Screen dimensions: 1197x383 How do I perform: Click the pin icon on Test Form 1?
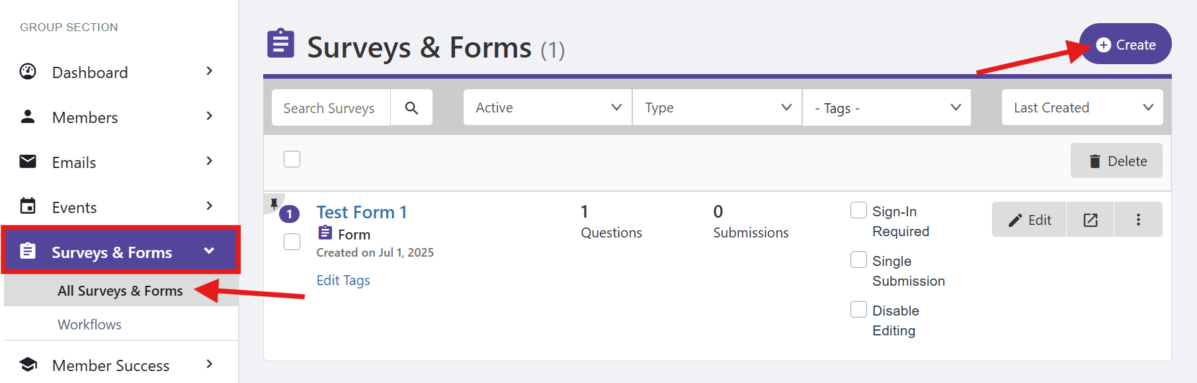tap(274, 204)
